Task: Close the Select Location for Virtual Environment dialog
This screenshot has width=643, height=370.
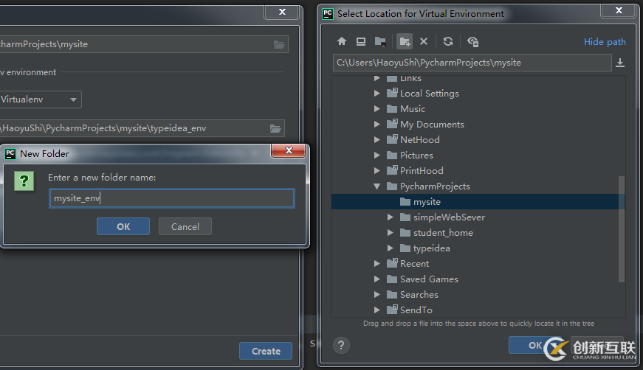Action: click(x=619, y=10)
